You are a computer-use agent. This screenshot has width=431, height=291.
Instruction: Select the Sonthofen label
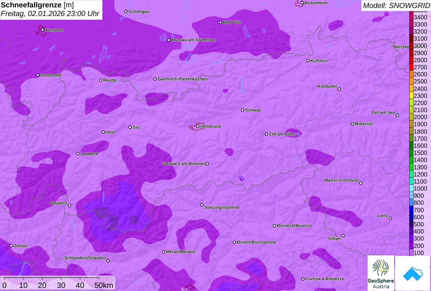pyautogui.click(x=51, y=75)
